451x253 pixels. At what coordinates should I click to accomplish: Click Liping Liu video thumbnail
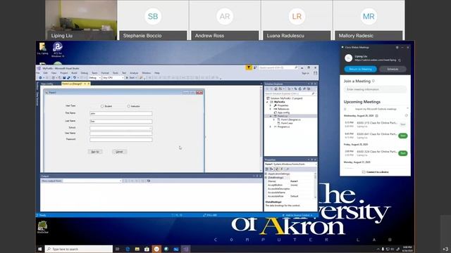click(82, 20)
